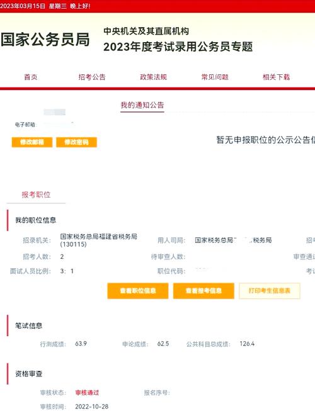Image resolution: width=315 pixels, height=411 pixels.
Task: Click the 暂无申报职位的公示公告 message
Action: pos(265,140)
